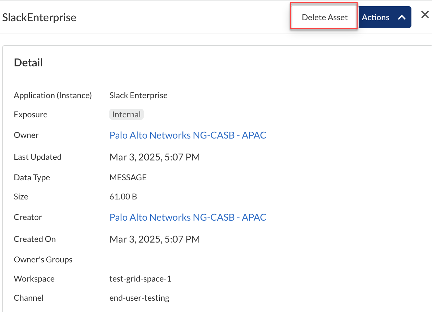Click the Exposure field label
Viewport: 432px width, 312px height.
point(31,115)
